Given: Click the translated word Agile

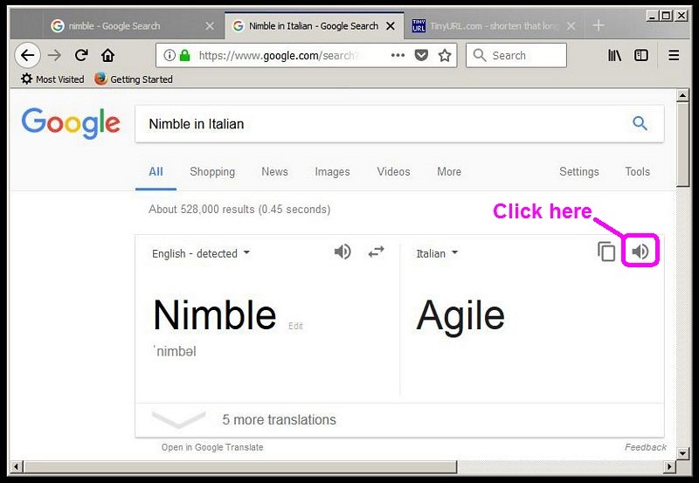Looking at the screenshot, I should click(460, 315).
